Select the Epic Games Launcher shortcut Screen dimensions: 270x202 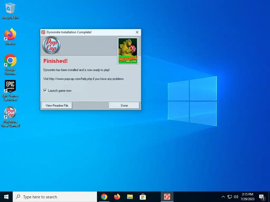point(10,90)
